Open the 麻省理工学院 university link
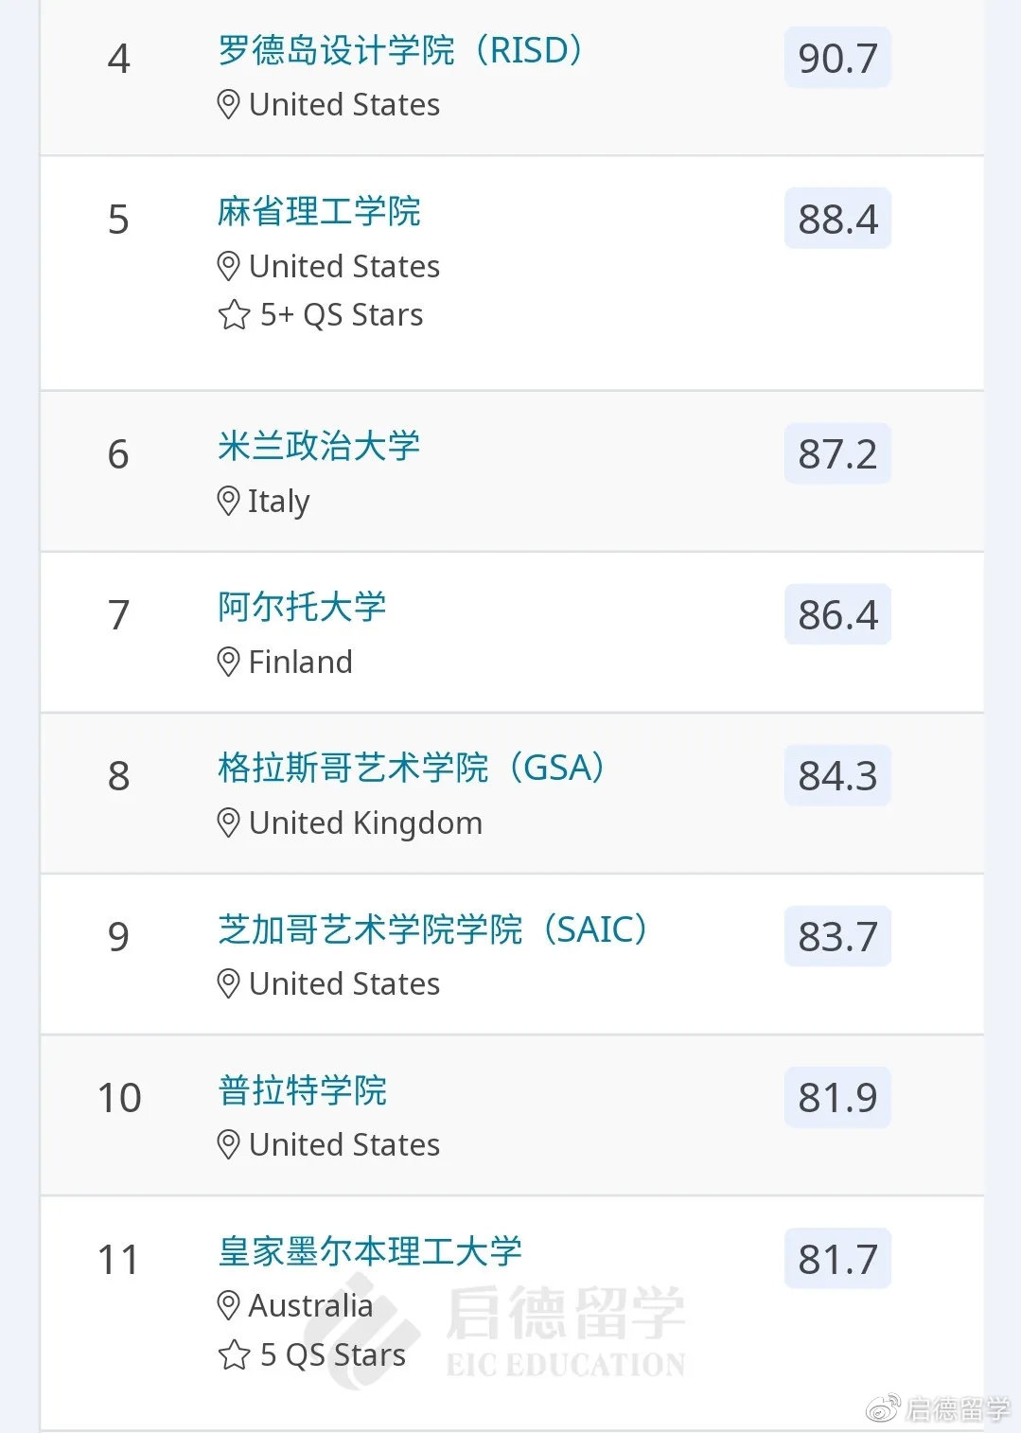This screenshot has width=1021, height=1433. pos(319,211)
